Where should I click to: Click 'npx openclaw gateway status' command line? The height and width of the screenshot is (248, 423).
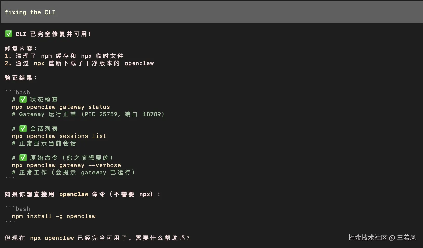coord(61,107)
